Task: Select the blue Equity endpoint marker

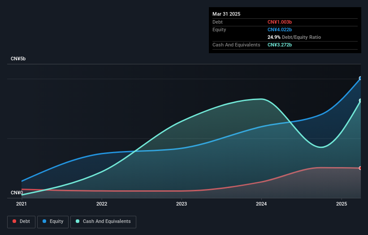Action: pyautogui.click(x=360, y=78)
